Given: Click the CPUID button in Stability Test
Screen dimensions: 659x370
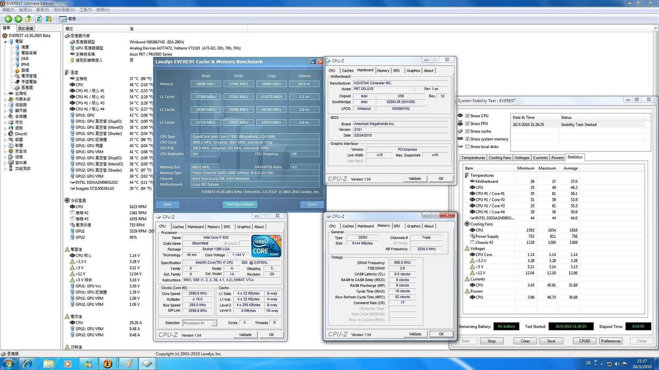Looking at the screenshot, I should [585, 341].
